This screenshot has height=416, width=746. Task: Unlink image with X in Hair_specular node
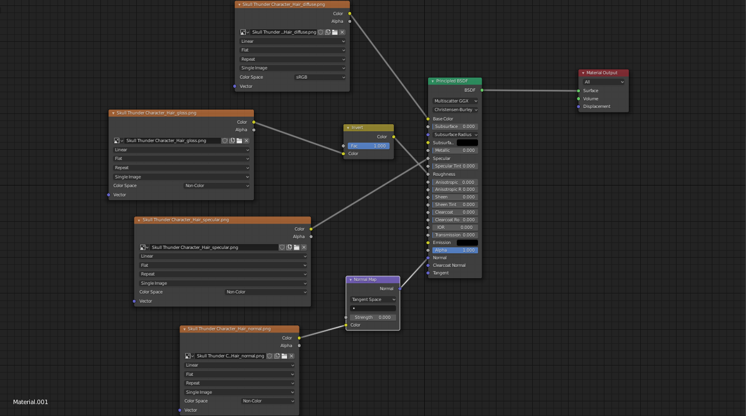303,247
